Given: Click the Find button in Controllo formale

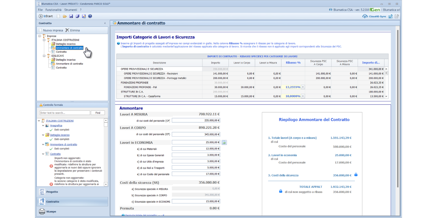Looking at the screenshot, I should point(98,113).
